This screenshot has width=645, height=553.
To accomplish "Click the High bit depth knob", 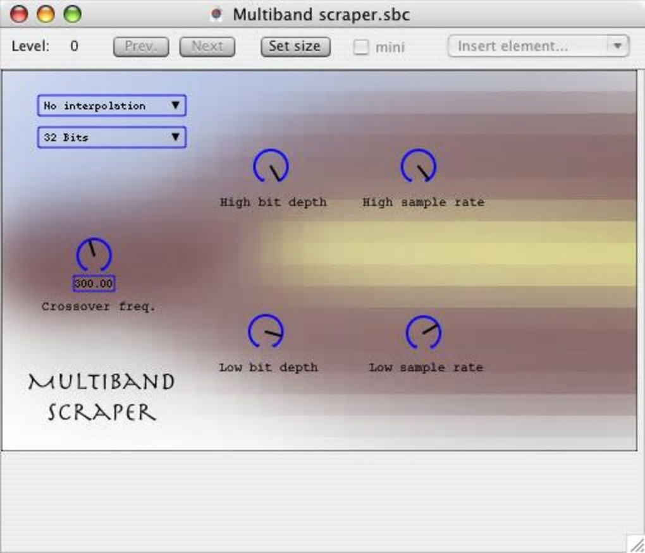I will tap(271, 166).
